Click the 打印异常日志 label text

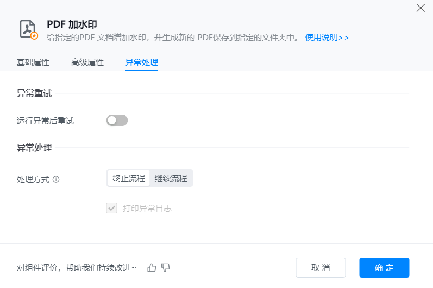pos(147,208)
